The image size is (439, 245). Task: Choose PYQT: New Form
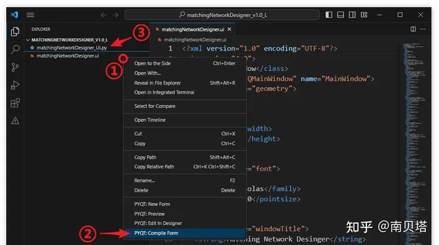click(185, 204)
